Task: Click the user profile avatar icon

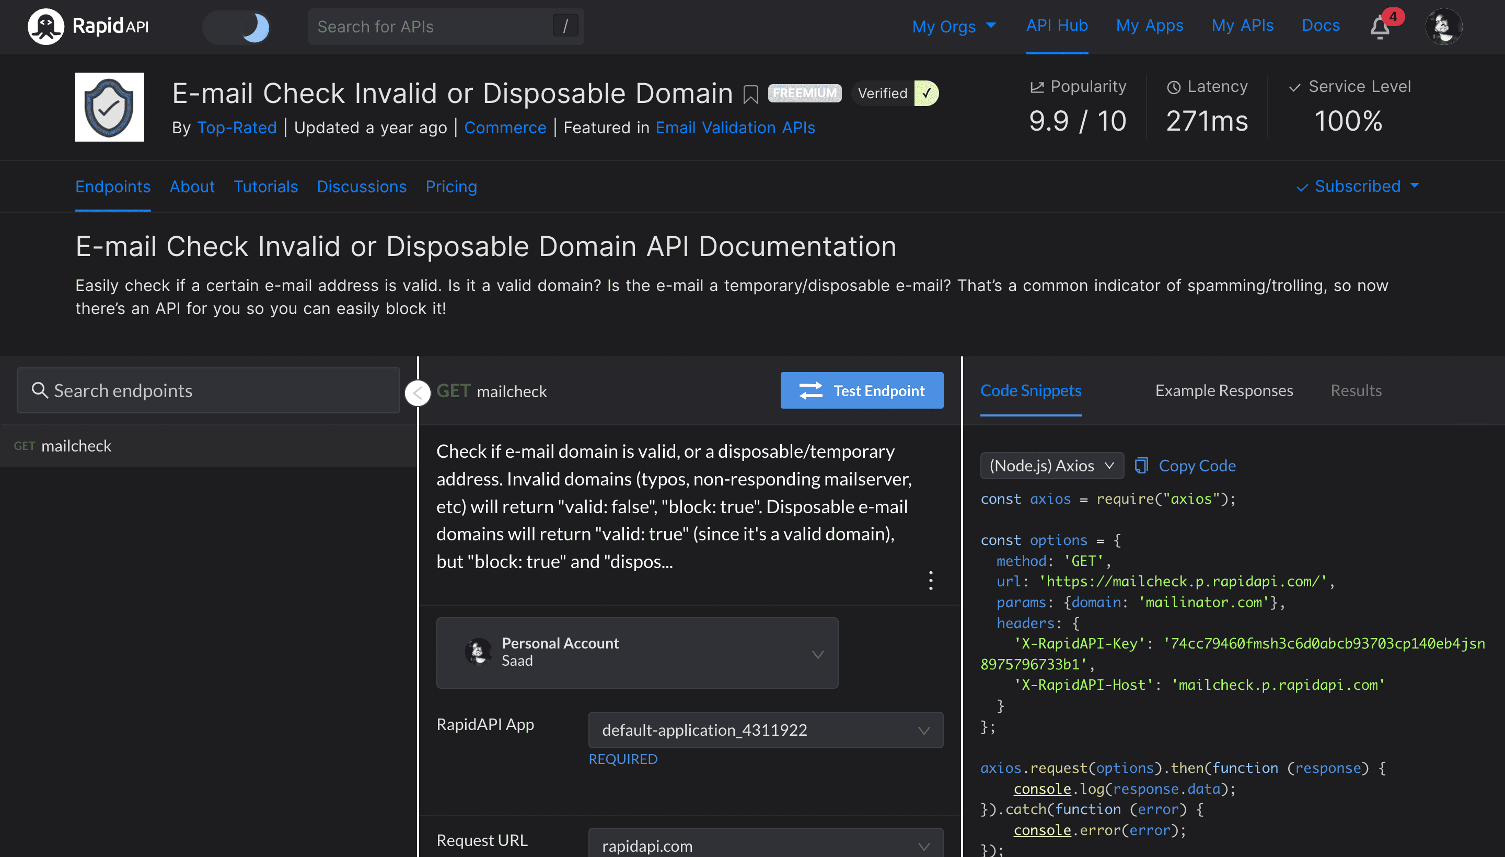Action: click(x=1444, y=26)
